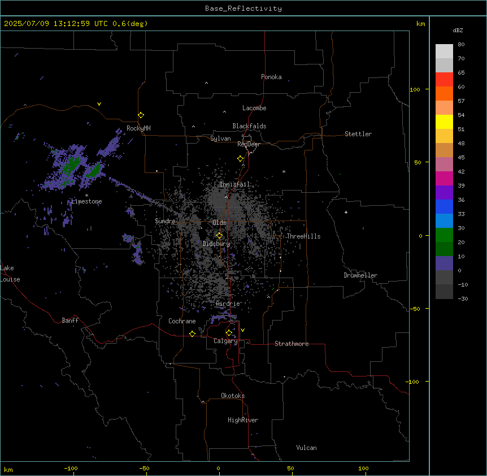
Task: Click the yellow V marker east of Calgary
Action: [242, 330]
